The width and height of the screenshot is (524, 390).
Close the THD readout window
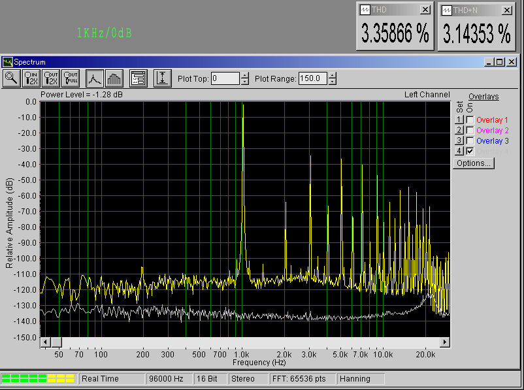pos(425,10)
